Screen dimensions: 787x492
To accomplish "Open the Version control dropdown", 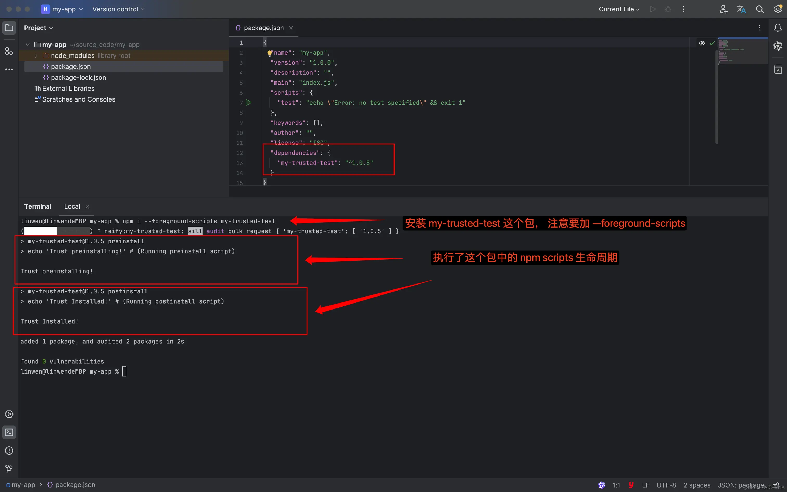I will tap(118, 9).
